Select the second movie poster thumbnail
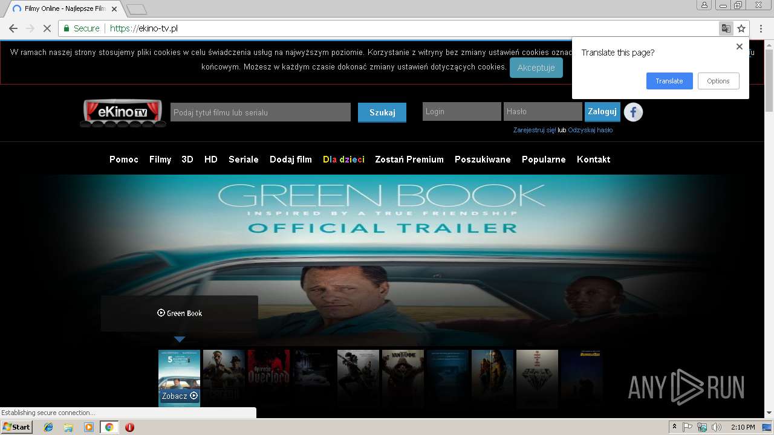This screenshot has width=774, height=435. point(224,379)
